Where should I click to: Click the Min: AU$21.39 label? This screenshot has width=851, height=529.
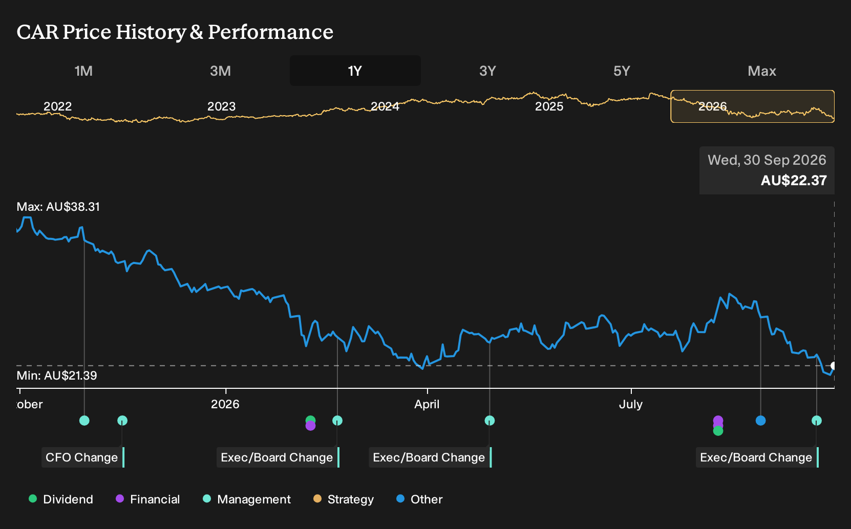click(57, 376)
